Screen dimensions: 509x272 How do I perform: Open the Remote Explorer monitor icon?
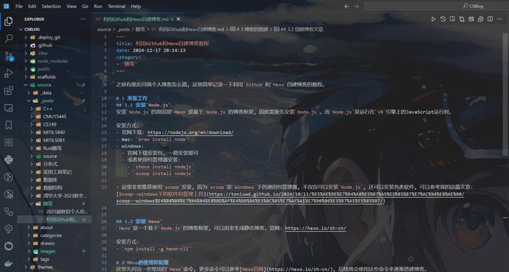[x=9, y=108]
